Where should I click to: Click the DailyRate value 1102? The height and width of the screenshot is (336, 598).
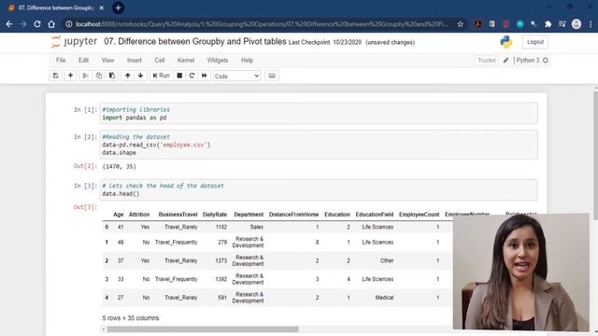(x=221, y=227)
